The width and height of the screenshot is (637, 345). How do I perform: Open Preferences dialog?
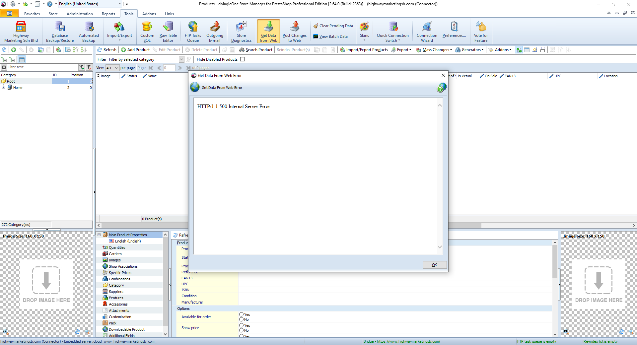[454, 29]
